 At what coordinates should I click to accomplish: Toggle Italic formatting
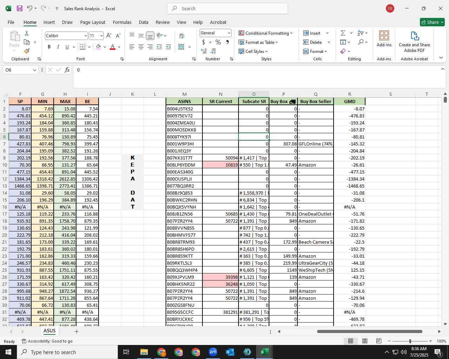(58, 47)
